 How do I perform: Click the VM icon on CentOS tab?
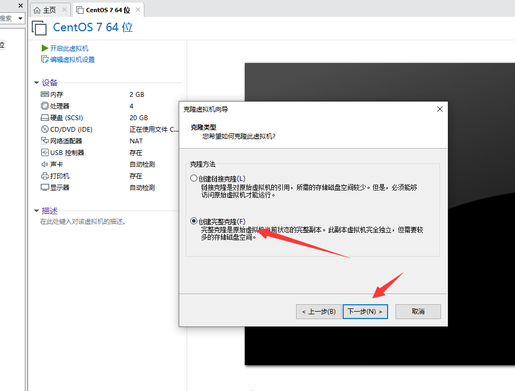tap(80, 10)
